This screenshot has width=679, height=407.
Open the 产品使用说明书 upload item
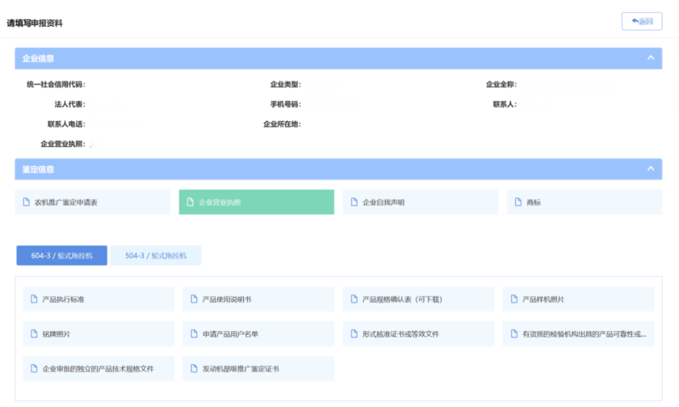point(258,299)
